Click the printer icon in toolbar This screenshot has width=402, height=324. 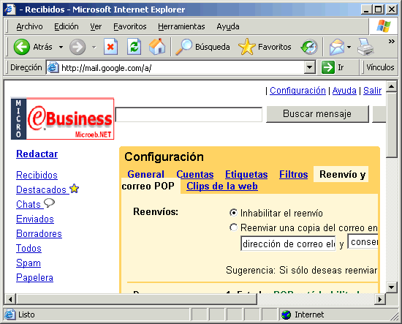coord(365,47)
